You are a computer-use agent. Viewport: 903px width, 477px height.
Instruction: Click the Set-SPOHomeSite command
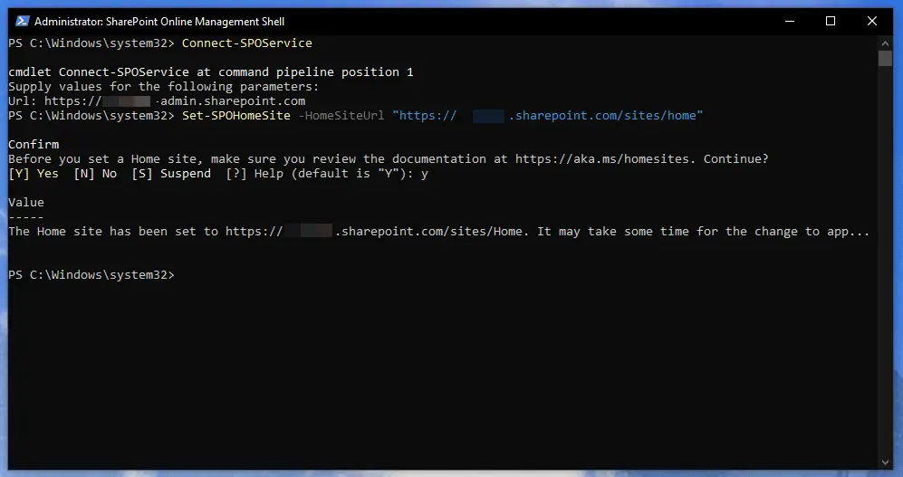[236, 116]
